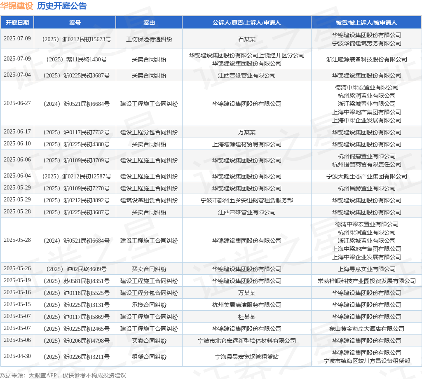Viewport: 422px width, 379px height.
Task: Click the date 2025-05-26
Action: tap(17, 269)
